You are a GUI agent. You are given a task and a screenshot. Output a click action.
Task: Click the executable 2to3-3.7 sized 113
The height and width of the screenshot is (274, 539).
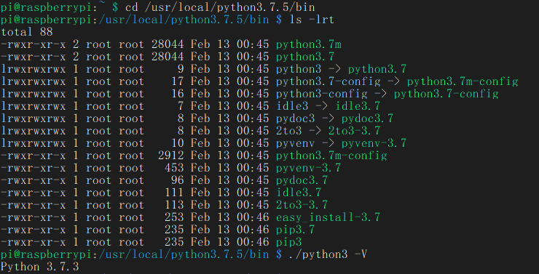302,205
